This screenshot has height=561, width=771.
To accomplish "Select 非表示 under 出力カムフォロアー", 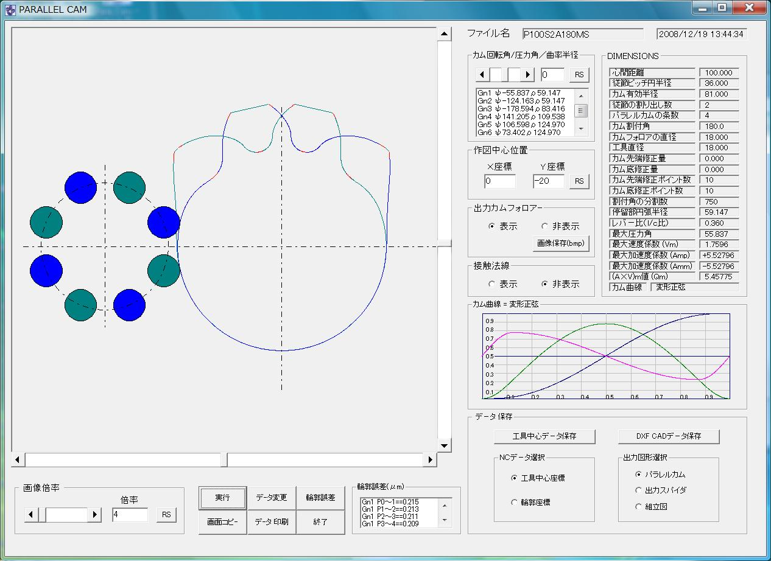I will (x=544, y=226).
